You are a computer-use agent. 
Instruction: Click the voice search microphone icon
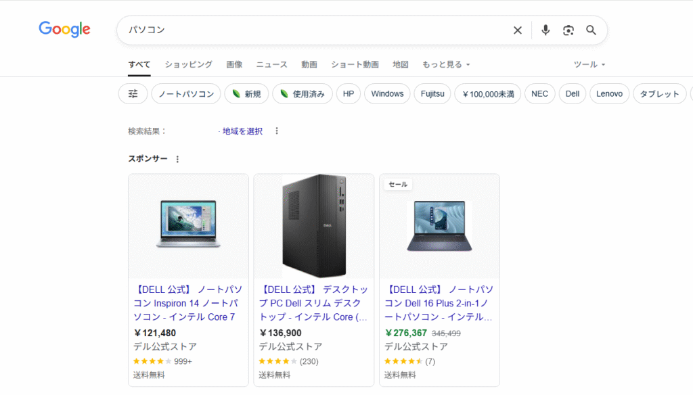(x=545, y=30)
